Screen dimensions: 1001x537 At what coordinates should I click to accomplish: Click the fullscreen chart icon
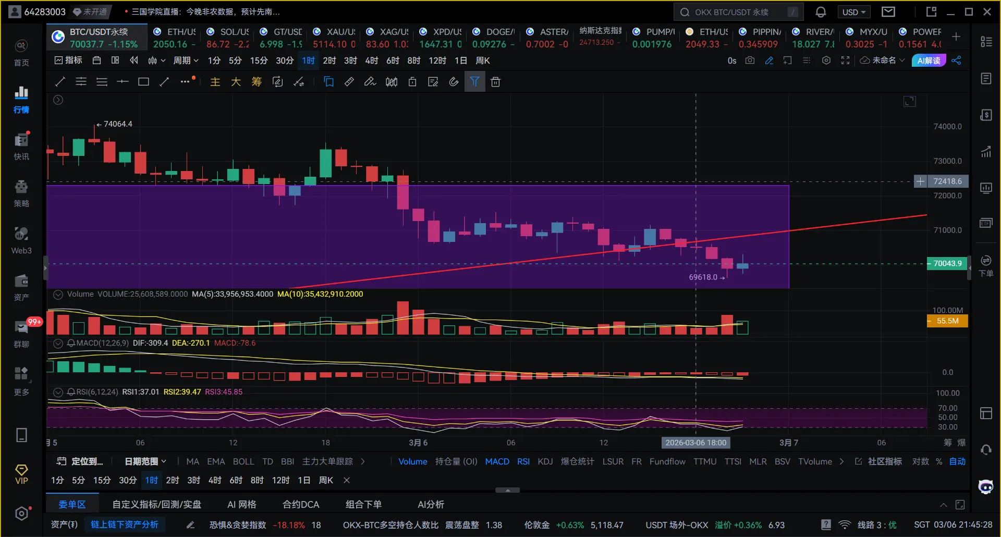(845, 60)
